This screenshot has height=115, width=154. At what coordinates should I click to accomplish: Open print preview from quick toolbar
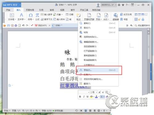point(19,25)
